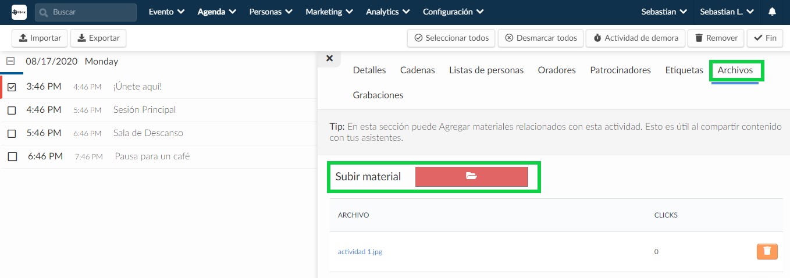
Task: Uncheck the ¡Únete aquí! activity checkbox
Action: coord(12,87)
